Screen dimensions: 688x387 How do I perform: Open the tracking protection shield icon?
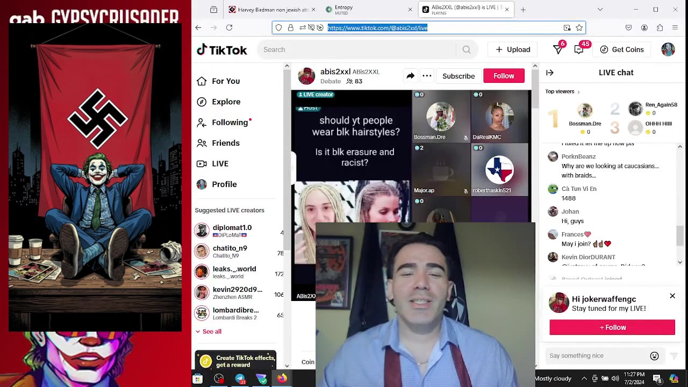point(278,28)
